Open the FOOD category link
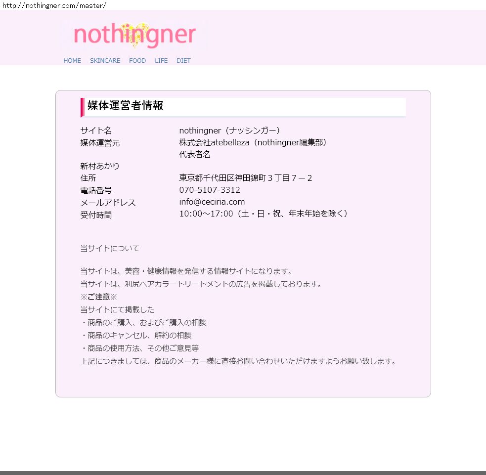Viewport: 486px width, 475px height. [137, 61]
